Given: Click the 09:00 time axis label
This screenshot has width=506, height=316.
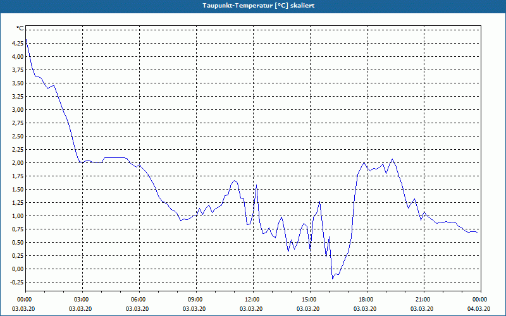Looking at the screenshot, I should click(x=196, y=300).
